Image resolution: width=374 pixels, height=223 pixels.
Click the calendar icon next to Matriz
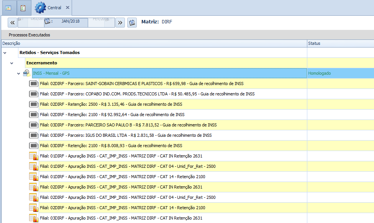(x=131, y=23)
